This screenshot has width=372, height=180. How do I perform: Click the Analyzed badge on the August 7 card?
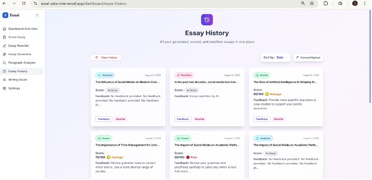coord(263,138)
